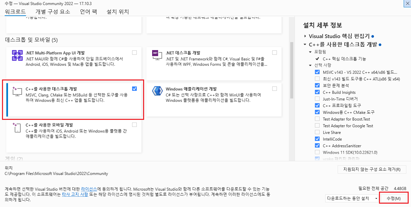Click the 수정(M) button
Screen dimensions: 411x207
pyautogui.click(x=394, y=198)
